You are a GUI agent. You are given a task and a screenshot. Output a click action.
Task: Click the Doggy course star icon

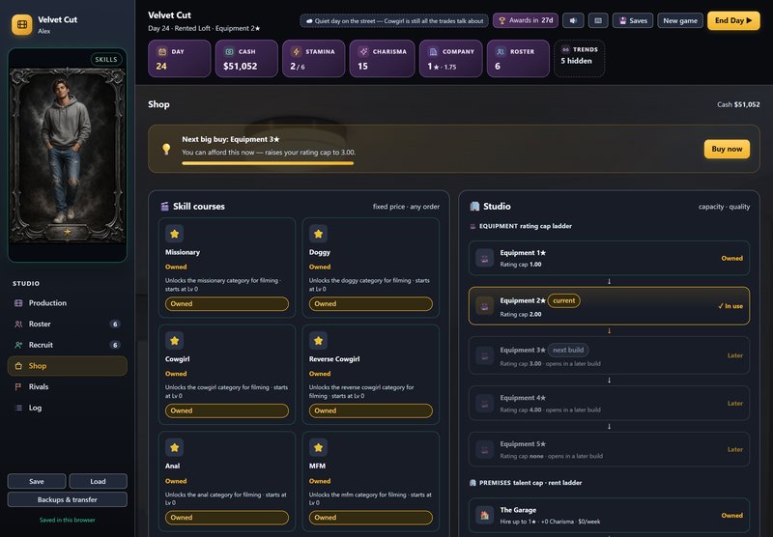point(319,234)
